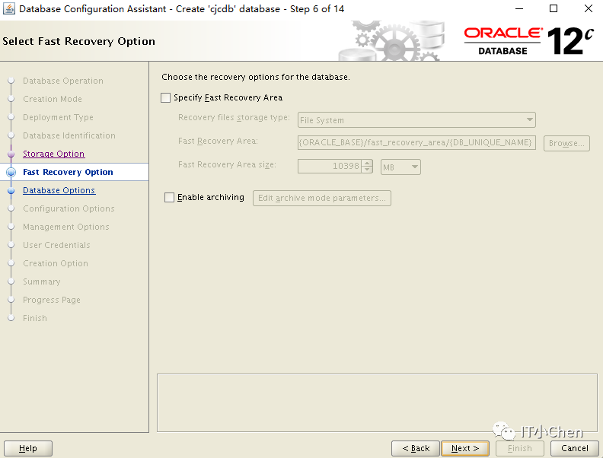Open Recovery files storage type dropdown
Image resolution: width=603 pixels, height=458 pixels.
[x=416, y=120]
